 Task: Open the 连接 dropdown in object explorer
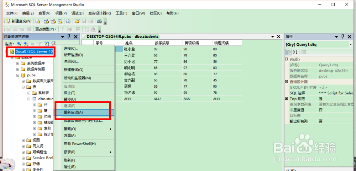tap(10, 44)
